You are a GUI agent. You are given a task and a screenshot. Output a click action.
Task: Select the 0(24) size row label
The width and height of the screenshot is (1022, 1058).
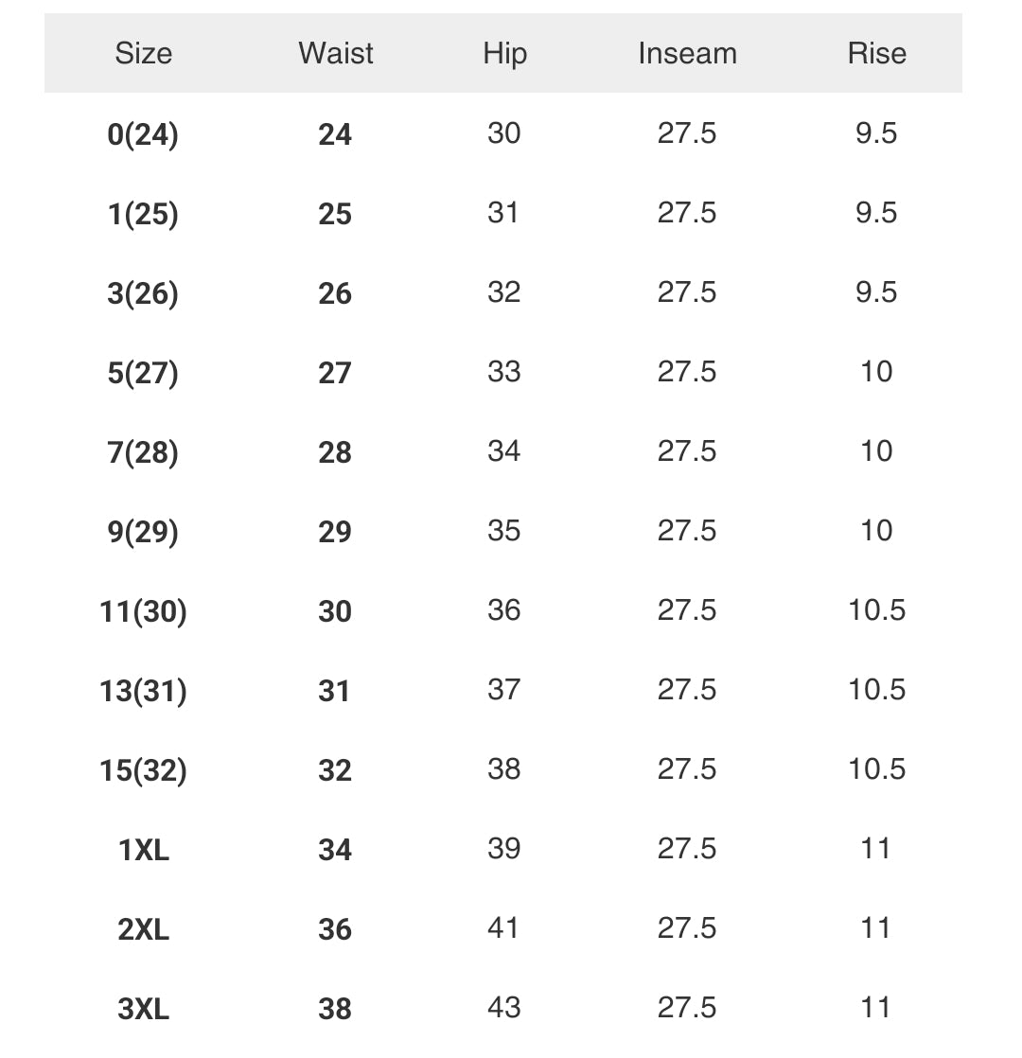[143, 134]
